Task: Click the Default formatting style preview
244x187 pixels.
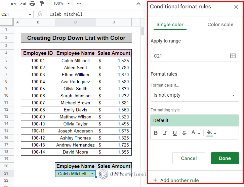Action: pyautogui.click(x=195, y=120)
